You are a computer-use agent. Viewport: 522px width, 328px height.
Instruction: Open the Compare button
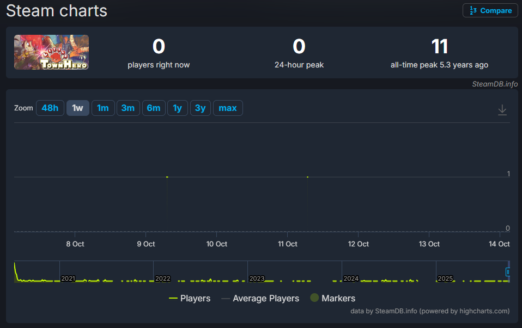pyautogui.click(x=490, y=11)
